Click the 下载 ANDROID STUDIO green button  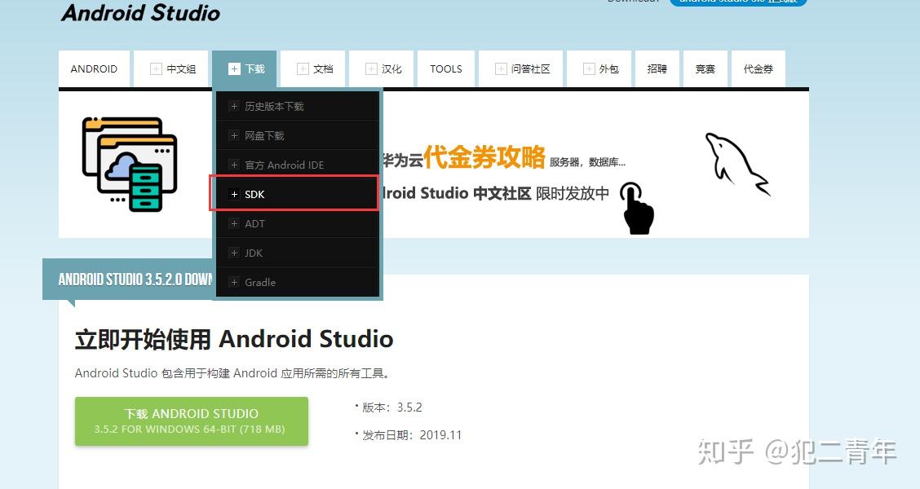[192, 421]
